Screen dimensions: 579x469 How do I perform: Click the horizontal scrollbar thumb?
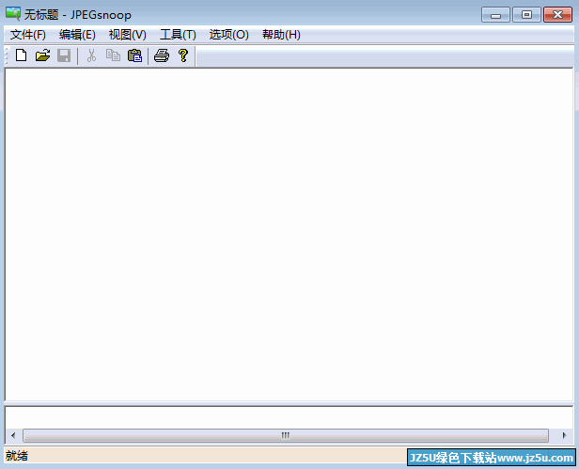coord(286,435)
